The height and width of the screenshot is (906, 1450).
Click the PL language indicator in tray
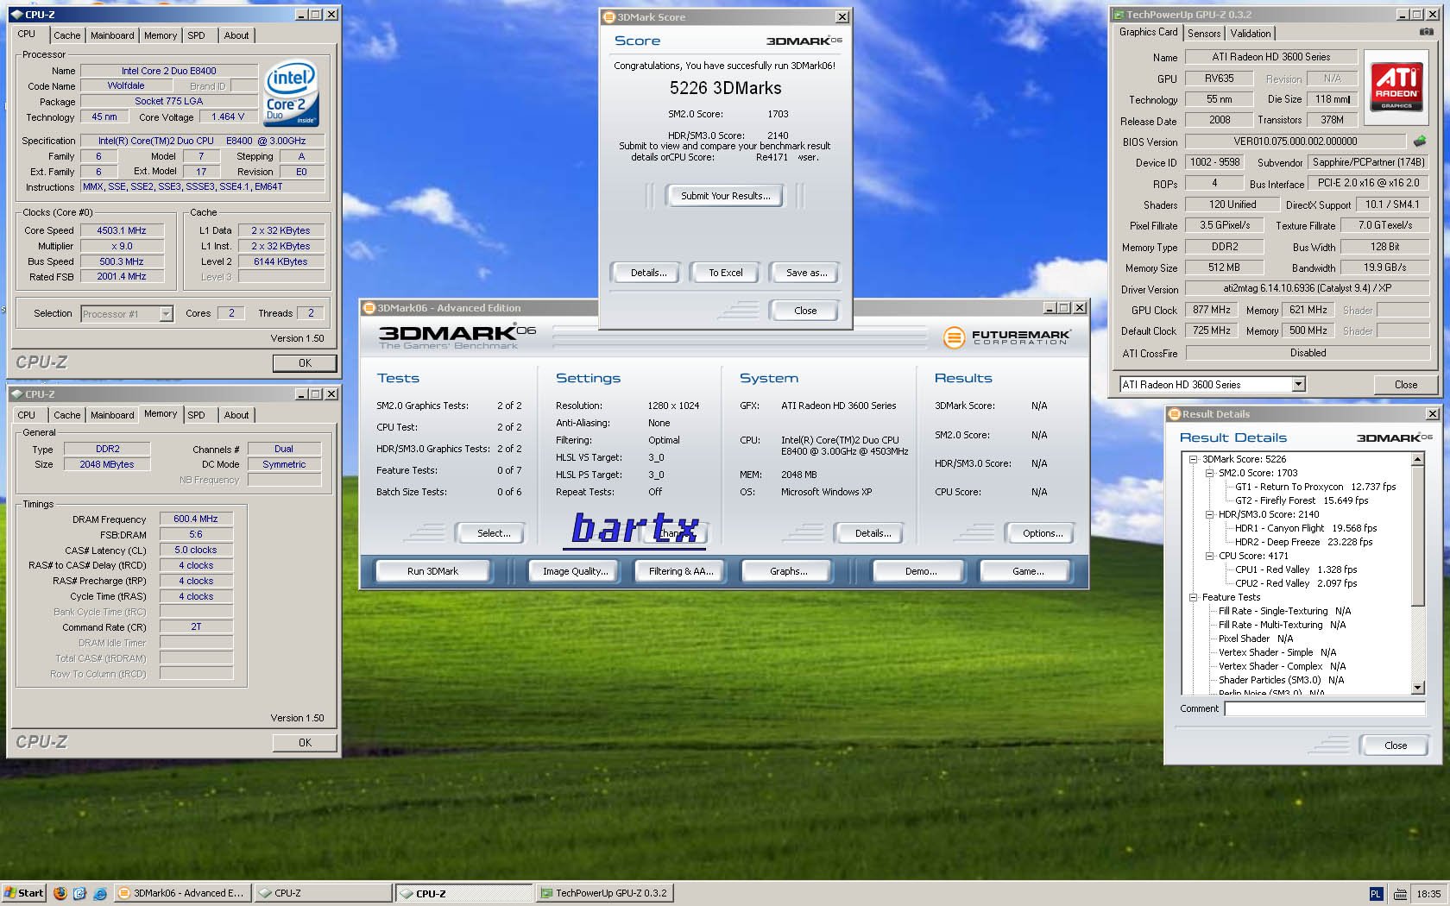coord(1376,894)
